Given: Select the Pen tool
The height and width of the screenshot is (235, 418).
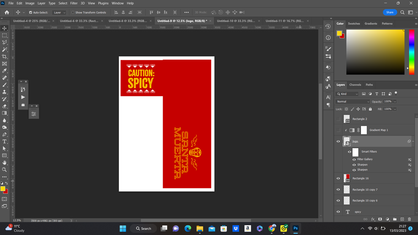Looking at the screenshot, I should (x=5, y=134).
